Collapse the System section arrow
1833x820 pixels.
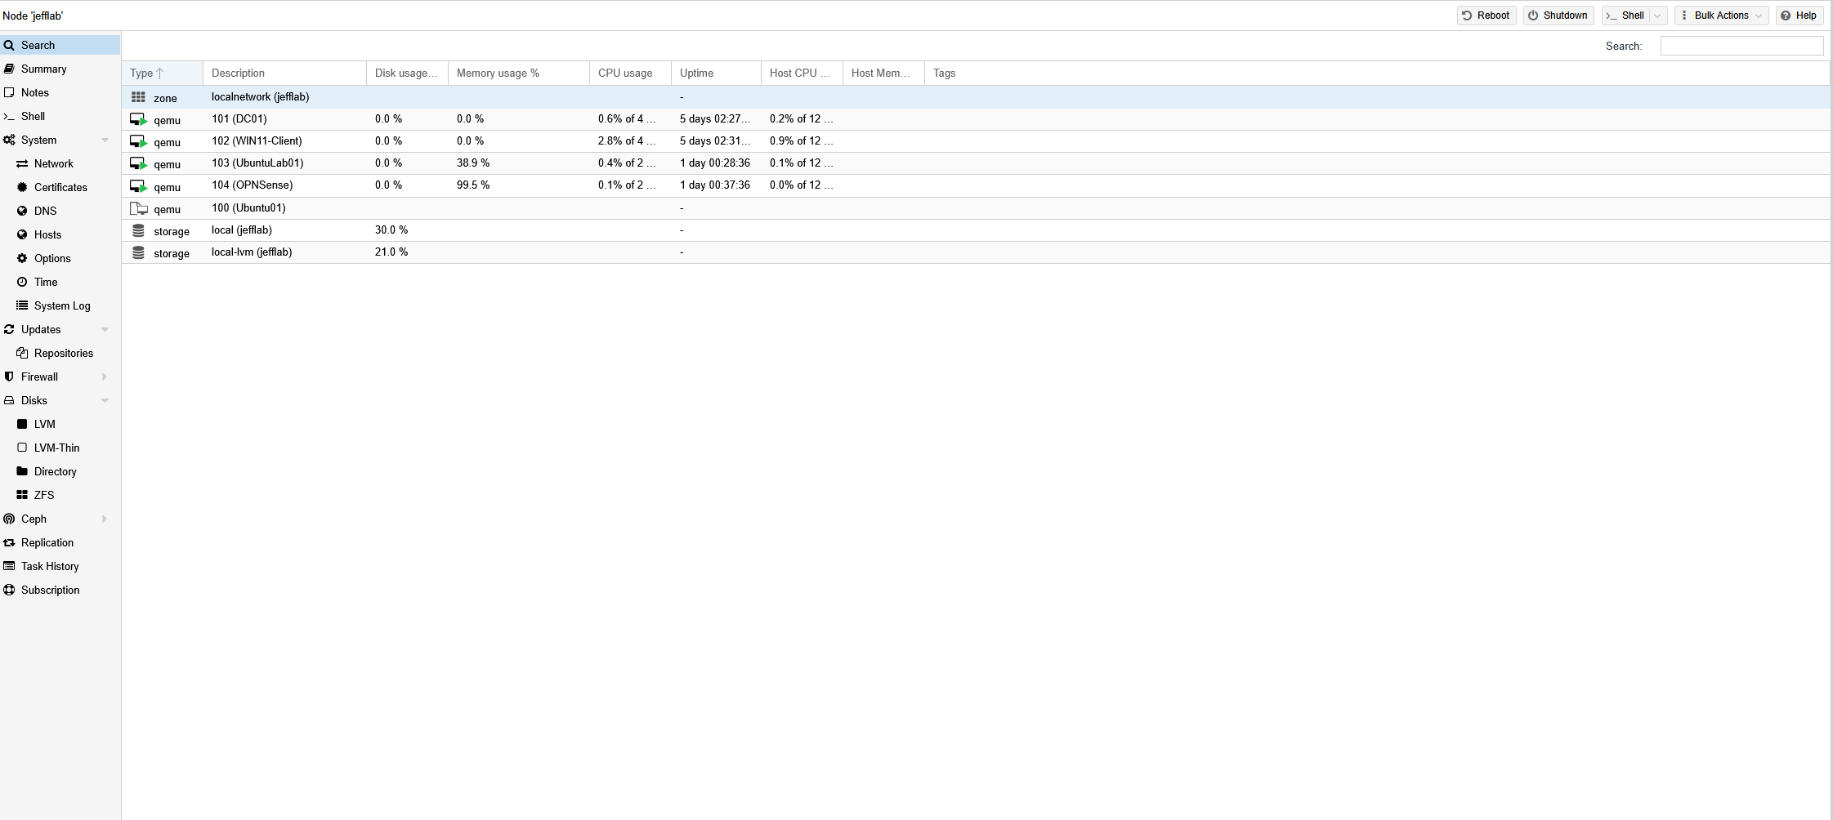(105, 140)
